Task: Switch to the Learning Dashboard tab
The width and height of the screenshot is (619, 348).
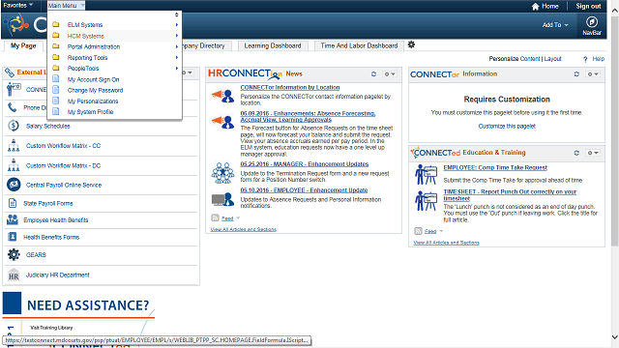Action: click(273, 45)
